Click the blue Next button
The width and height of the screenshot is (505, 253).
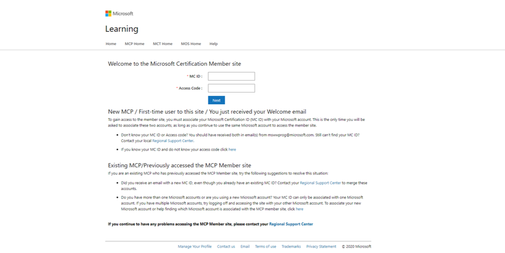(216, 100)
